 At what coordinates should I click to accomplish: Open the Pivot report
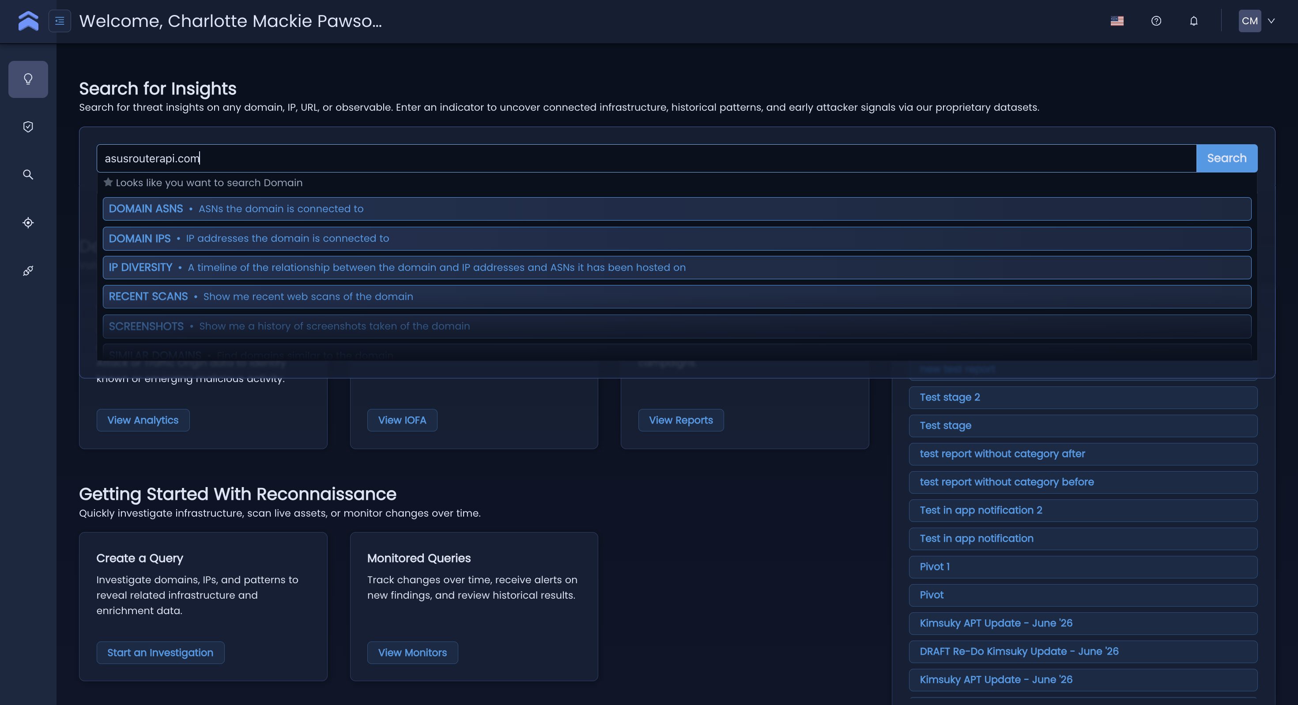(x=1083, y=595)
